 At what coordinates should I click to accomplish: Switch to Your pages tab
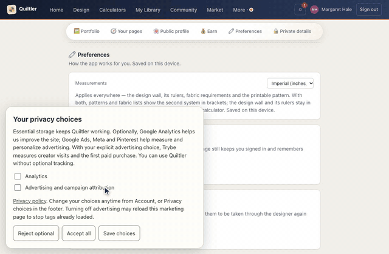(126, 31)
